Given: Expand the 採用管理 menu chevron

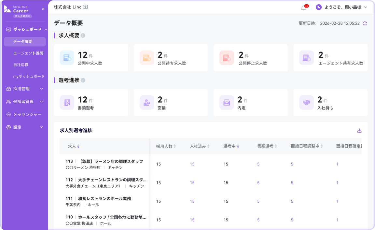Looking at the screenshot, I should tap(41, 89).
